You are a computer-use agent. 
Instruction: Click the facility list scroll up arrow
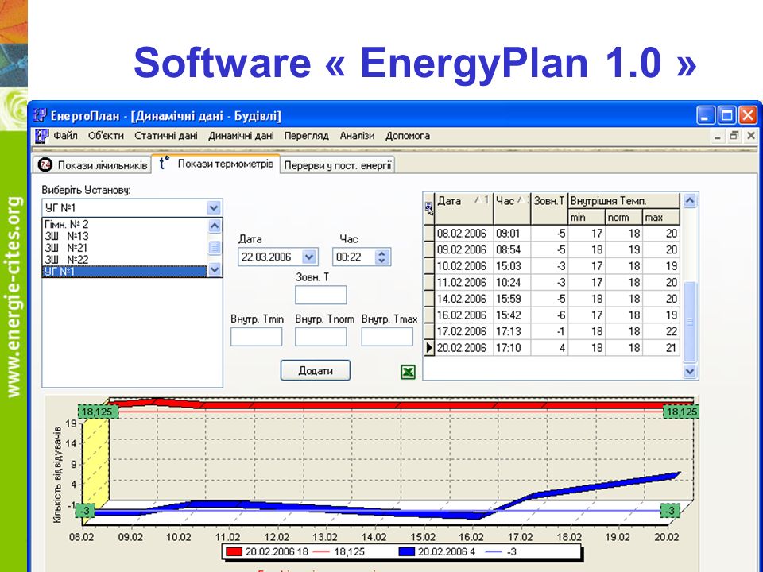coord(214,226)
